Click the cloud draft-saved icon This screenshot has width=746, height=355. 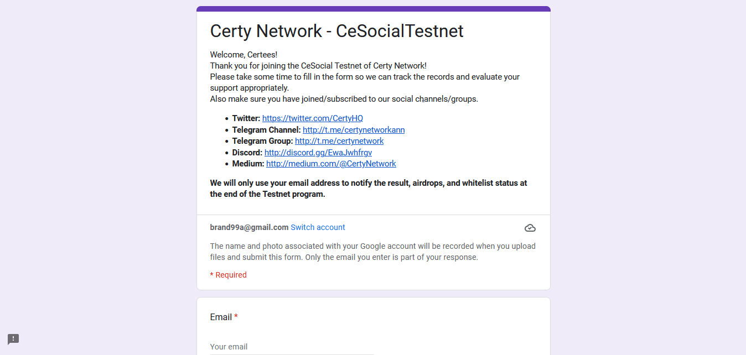tap(530, 228)
